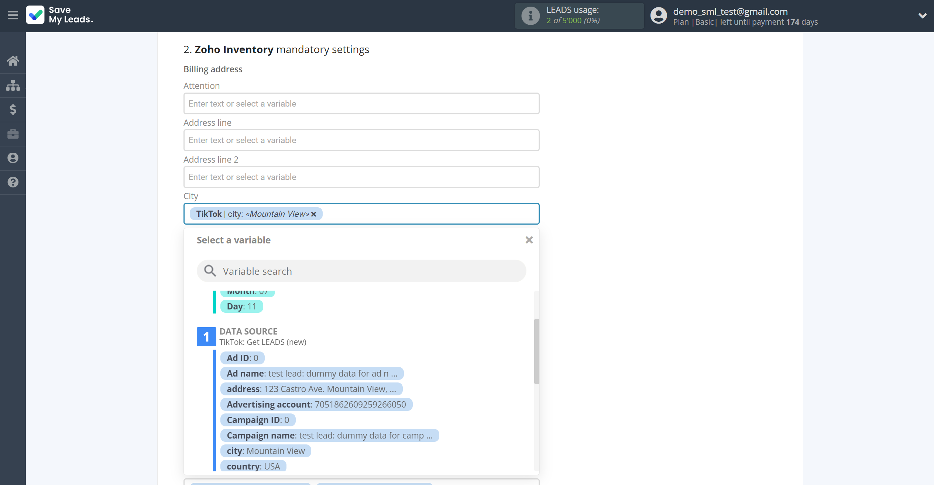Click the LEADS usage info icon

(x=530, y=16)
